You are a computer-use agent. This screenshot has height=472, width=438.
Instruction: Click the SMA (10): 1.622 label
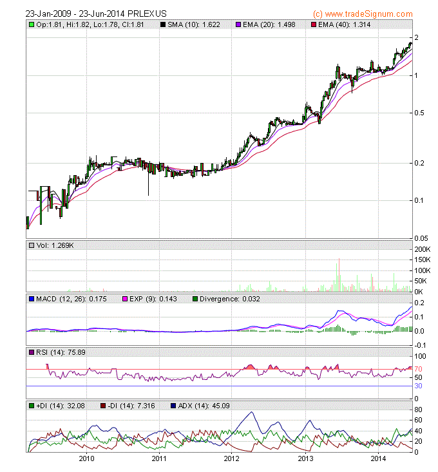[x=194, y=24]
